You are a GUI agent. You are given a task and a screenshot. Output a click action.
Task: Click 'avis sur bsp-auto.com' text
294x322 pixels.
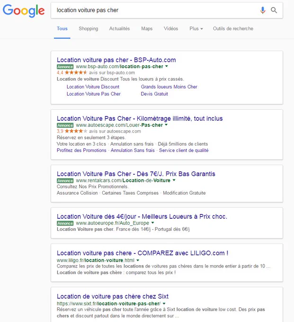(x=112, y=73)
